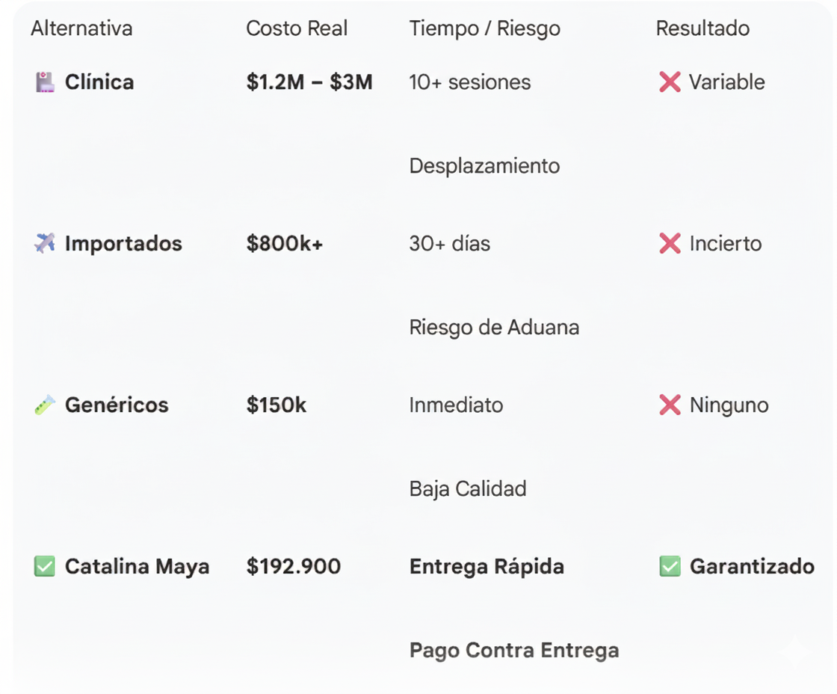Click the green check next to Garantizado

pos(670,567)
